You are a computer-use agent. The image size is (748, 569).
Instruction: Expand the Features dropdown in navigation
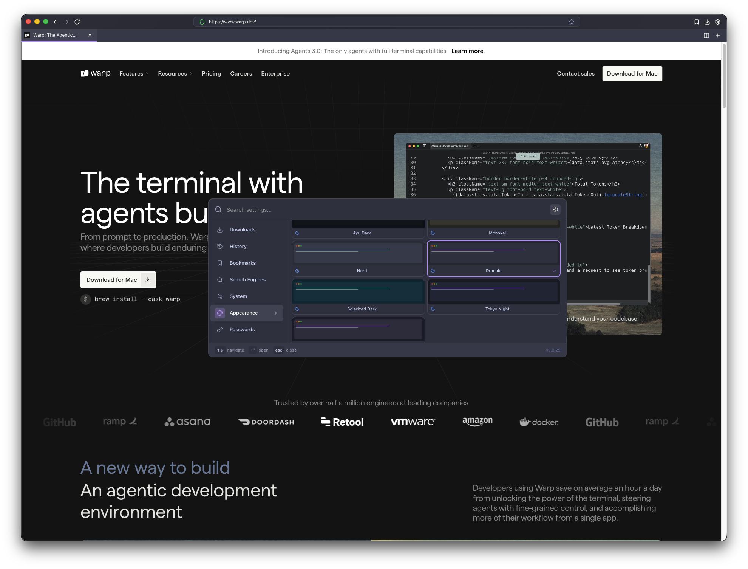coord(134,73)
